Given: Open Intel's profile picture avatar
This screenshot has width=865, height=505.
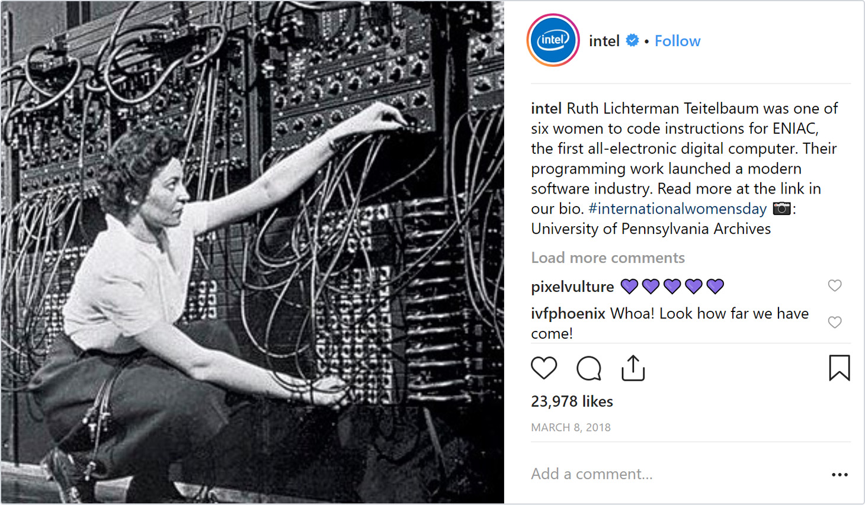Looking at the screenshot, I should pyautogui.click(x=553, y=40).
